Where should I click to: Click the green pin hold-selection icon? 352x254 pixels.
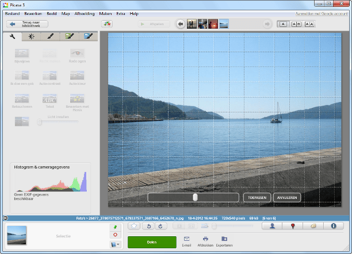(116, 227)
